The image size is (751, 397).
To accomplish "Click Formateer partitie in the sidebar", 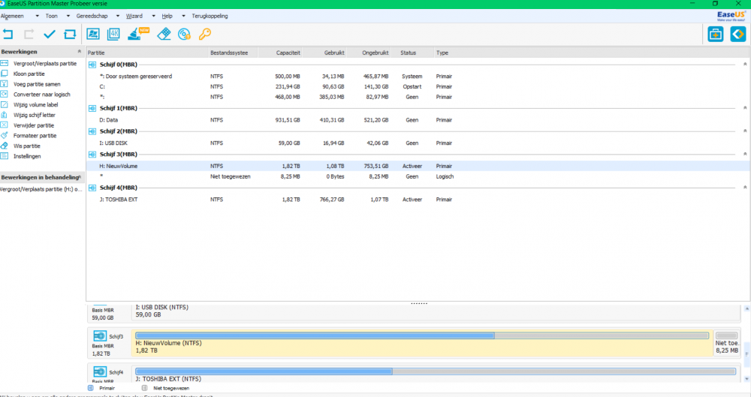I will point(35,136).
